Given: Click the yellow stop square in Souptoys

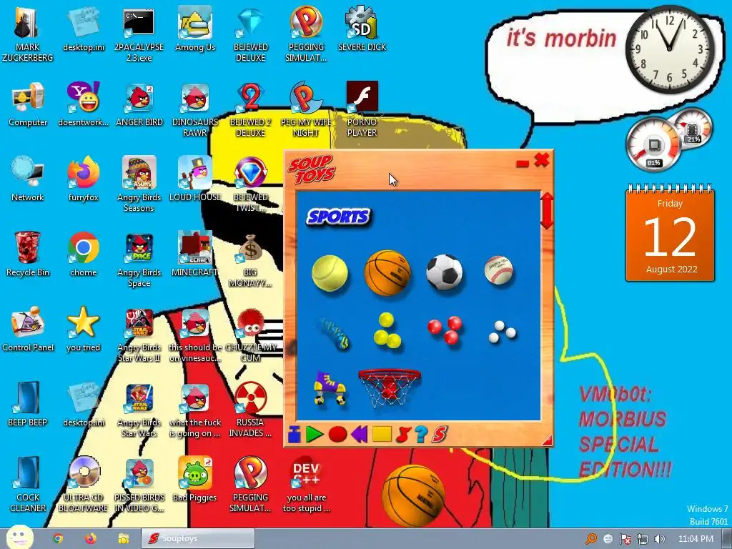Looking at the screenshot, I should 382,435.
